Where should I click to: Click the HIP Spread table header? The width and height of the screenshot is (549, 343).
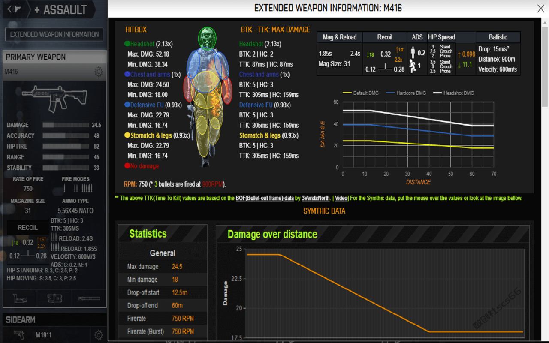coord(441,37)
